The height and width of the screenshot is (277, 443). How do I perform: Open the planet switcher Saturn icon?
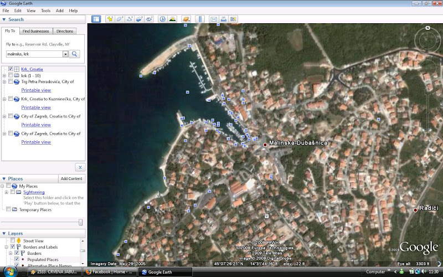(x=186, y=19)
